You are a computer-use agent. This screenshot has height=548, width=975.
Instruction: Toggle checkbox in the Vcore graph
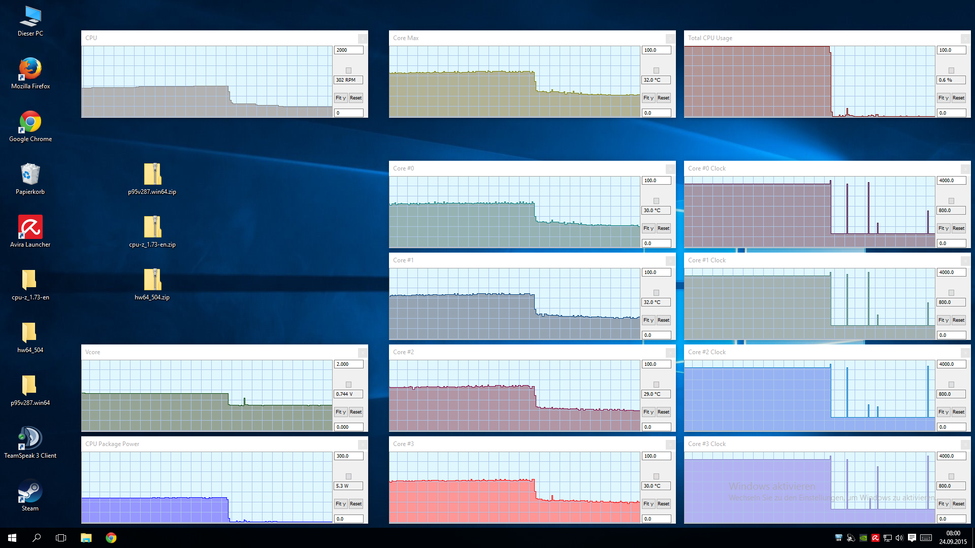[348, 385]
